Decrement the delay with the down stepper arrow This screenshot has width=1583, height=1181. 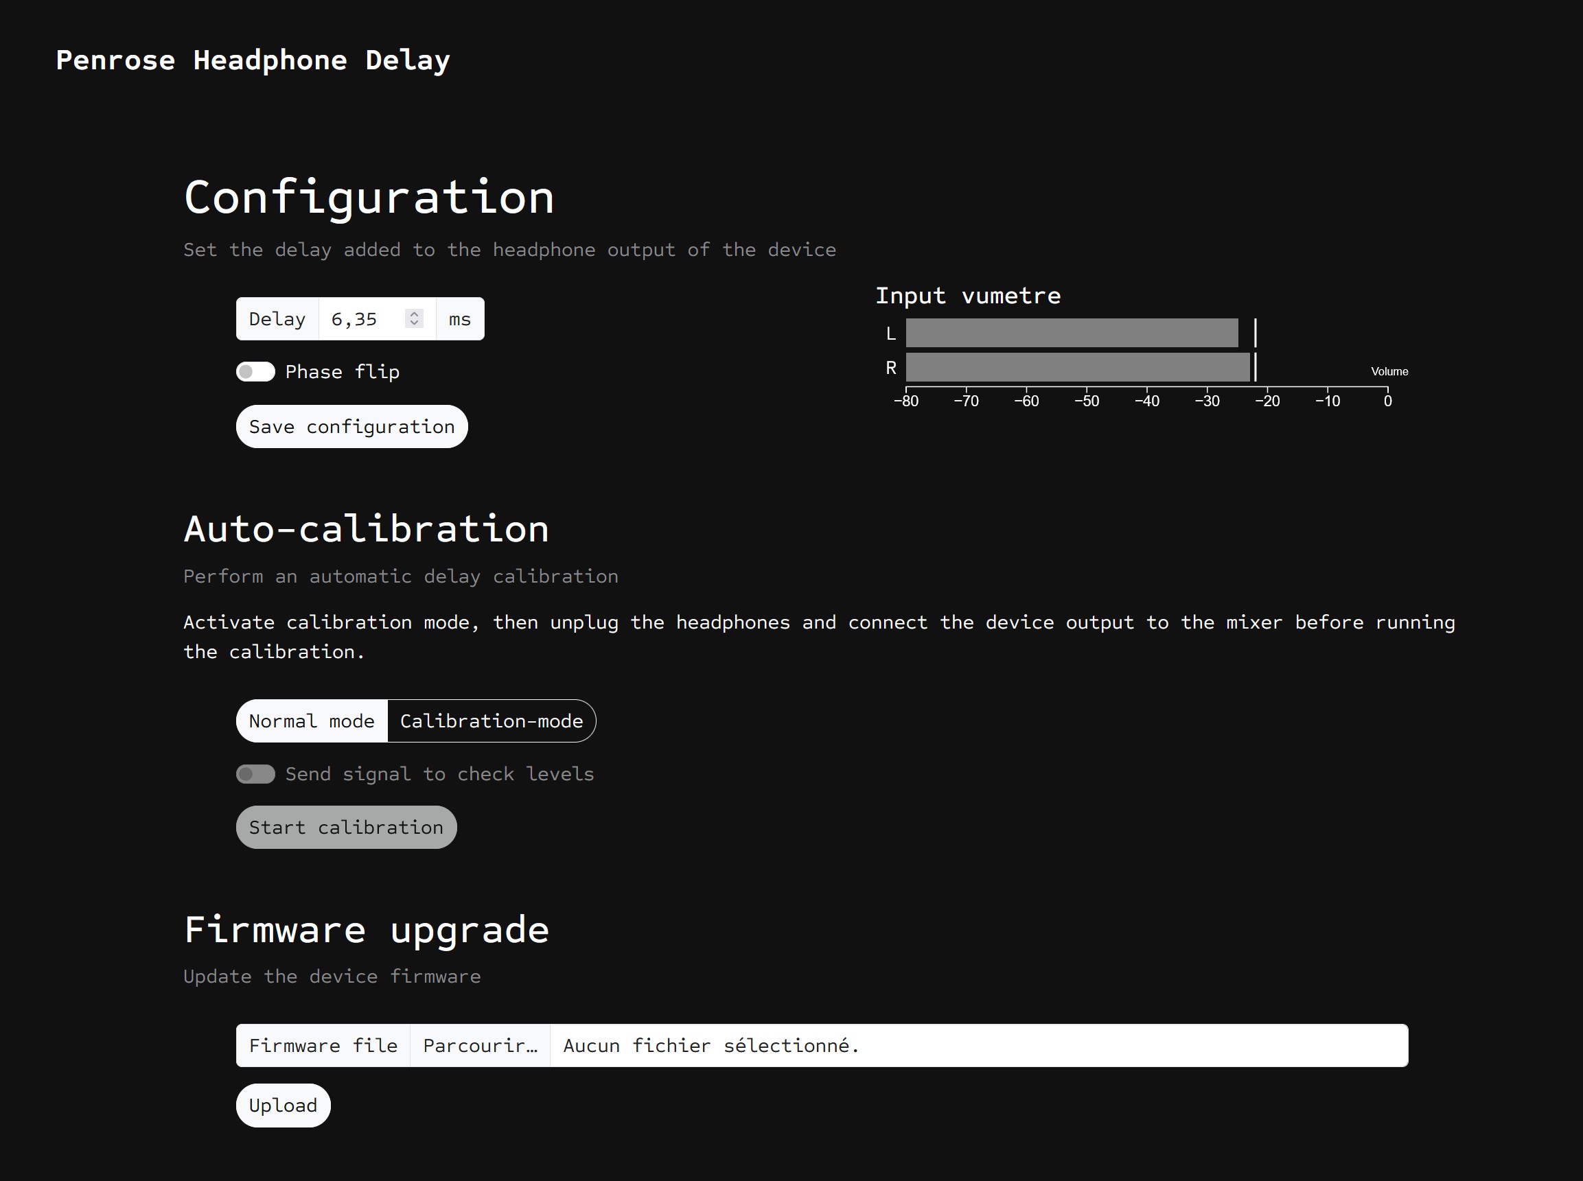click(x=413, y=324)
